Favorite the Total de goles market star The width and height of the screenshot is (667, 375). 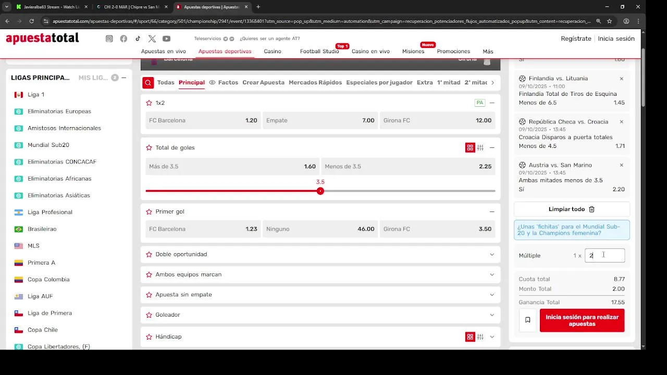[149, 148]
